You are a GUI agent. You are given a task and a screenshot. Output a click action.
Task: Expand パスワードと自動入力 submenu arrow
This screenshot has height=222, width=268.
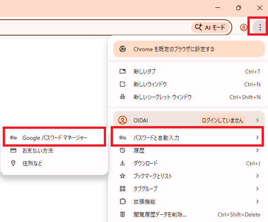pos(257,137)
